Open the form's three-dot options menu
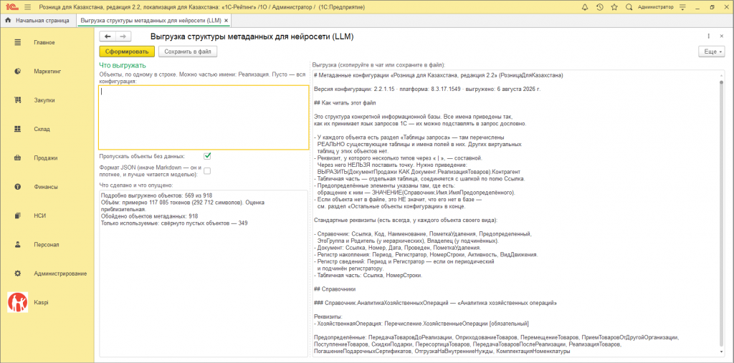The height and width of the screenshot is (363, 734). 709,37
